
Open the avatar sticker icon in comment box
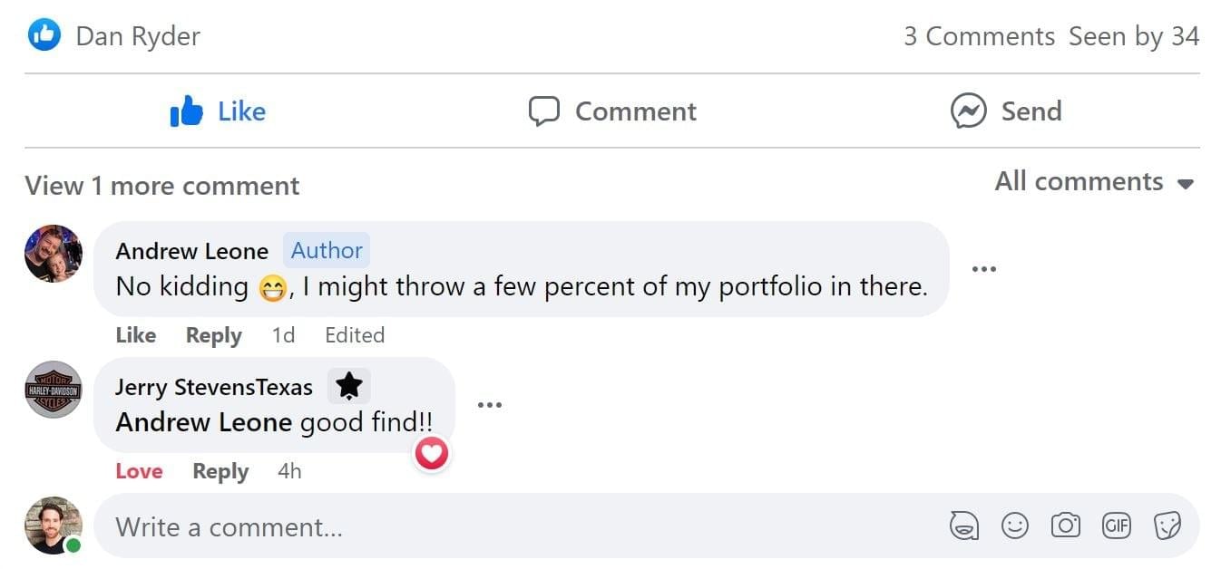coord(964,526)
